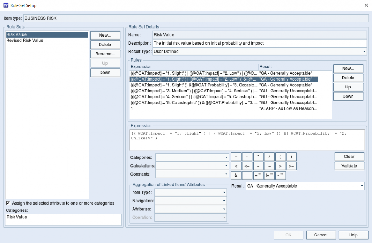372x243 pixels.
Task: Click the subtraction (-) operator button
Action: [247, 156]
